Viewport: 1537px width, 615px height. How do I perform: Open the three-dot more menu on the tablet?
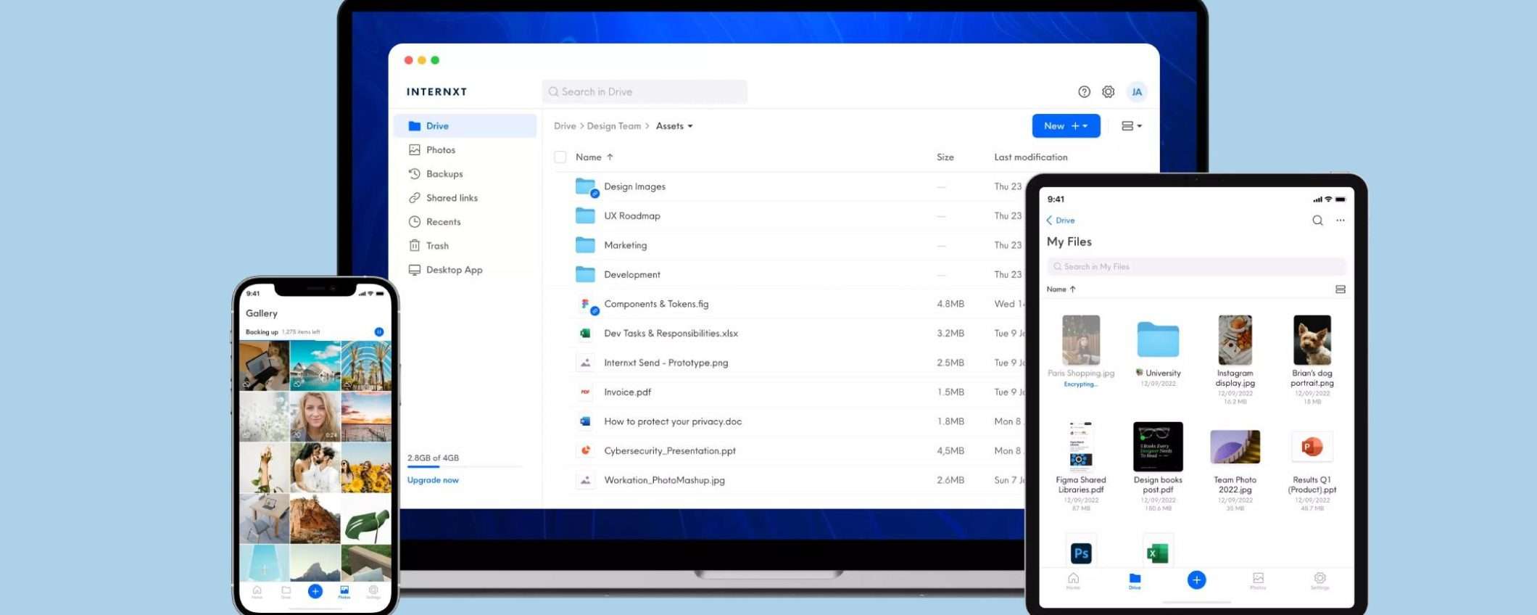point(1341,220)
